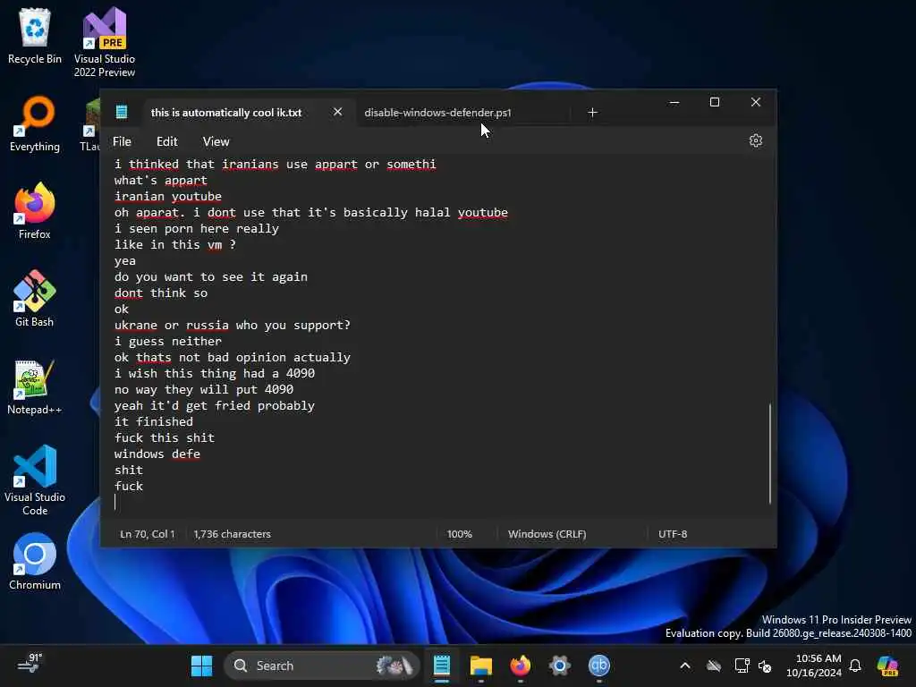
Task: Click Windows (CRLF) line ending indicator
Action: tap(547, 534)
